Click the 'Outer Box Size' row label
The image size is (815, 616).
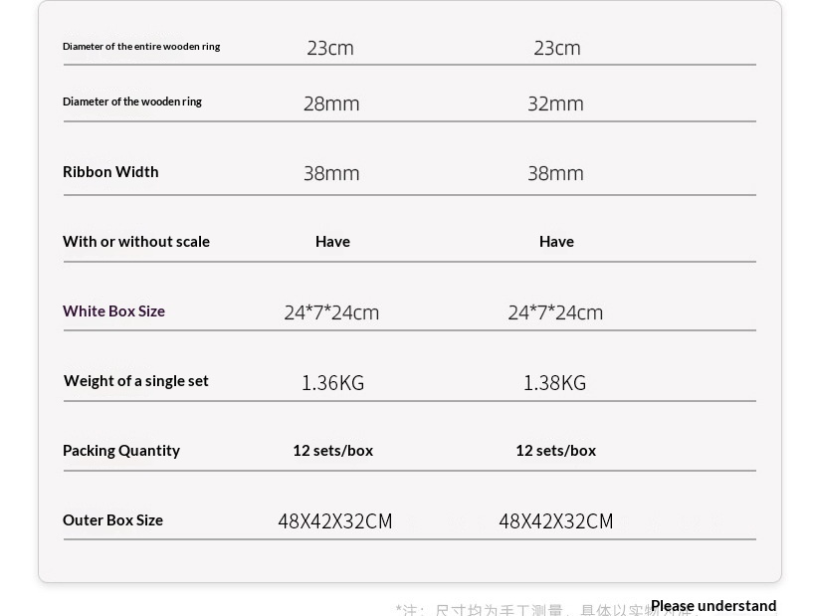[x=112, y=520]
